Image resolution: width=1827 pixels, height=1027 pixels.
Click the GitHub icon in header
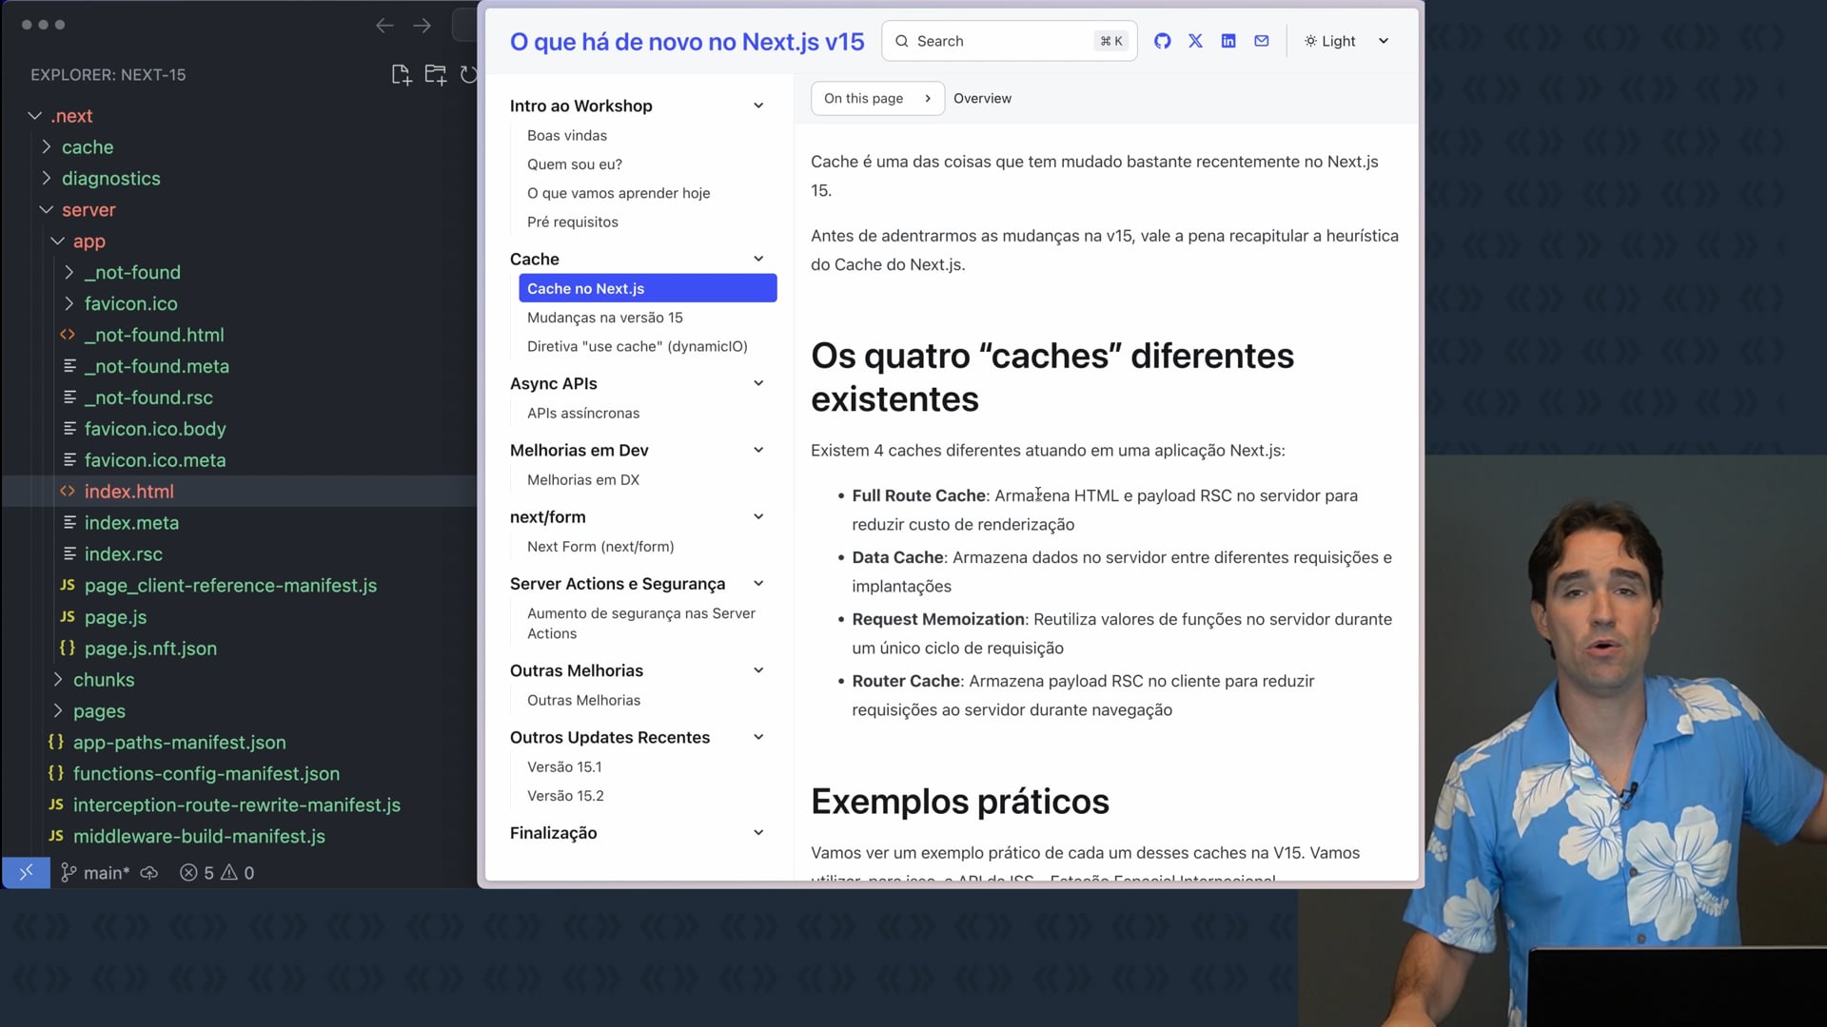[1162, 41]
